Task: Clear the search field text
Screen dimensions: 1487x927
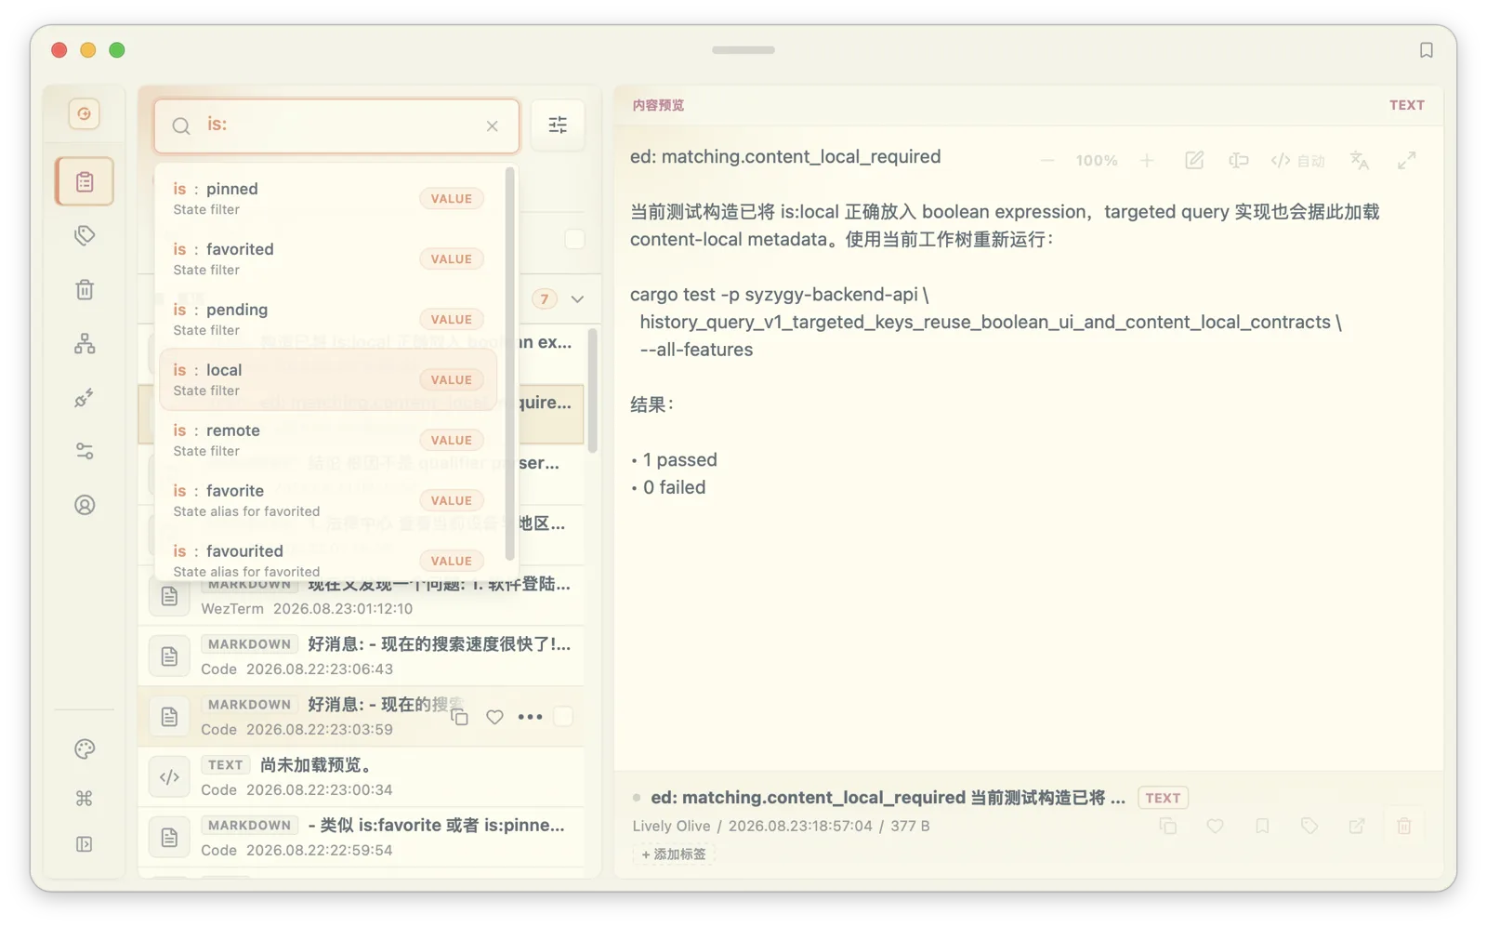Action: pyautogui.click(x=493, y=126)
